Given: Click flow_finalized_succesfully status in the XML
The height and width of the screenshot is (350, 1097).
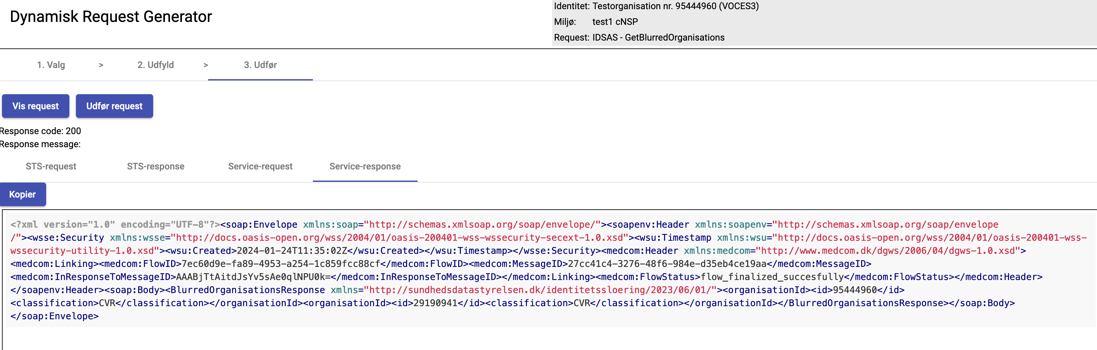Looking at the screenshot, I should tap(772, 277).
